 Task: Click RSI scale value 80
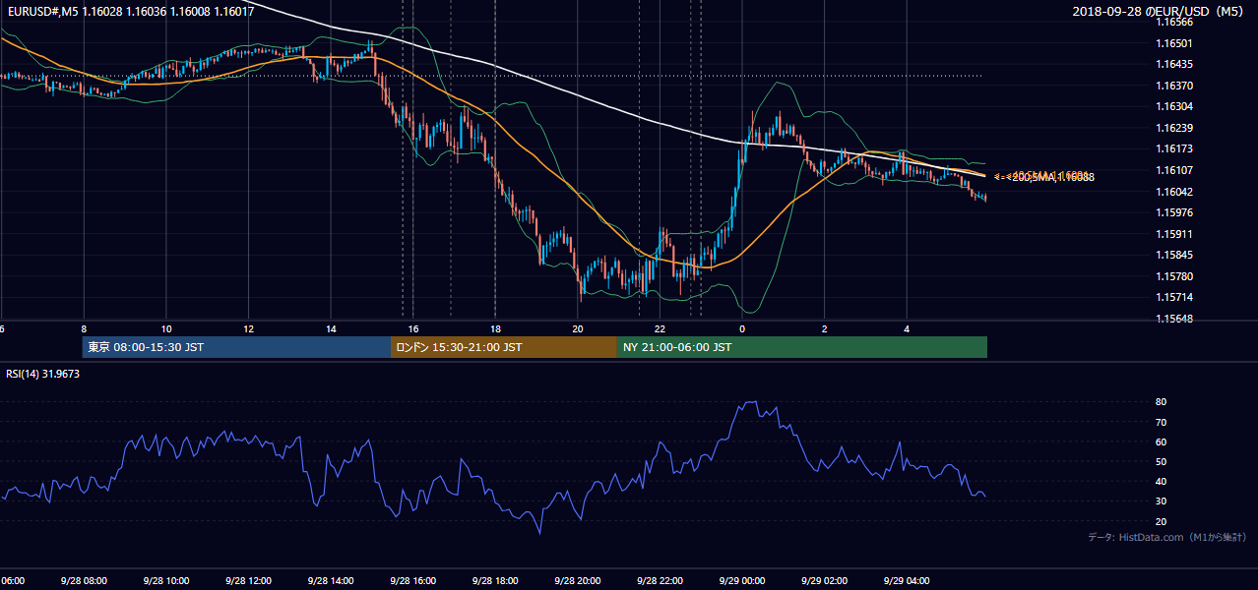click(1162, 402)
